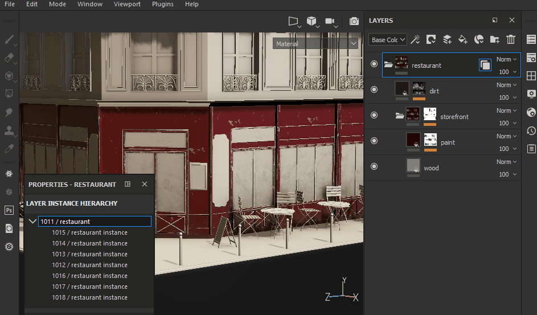Open the Texture Set Settings icon
The width and height of the screenshot is (537, 315).
pos(531,58)
